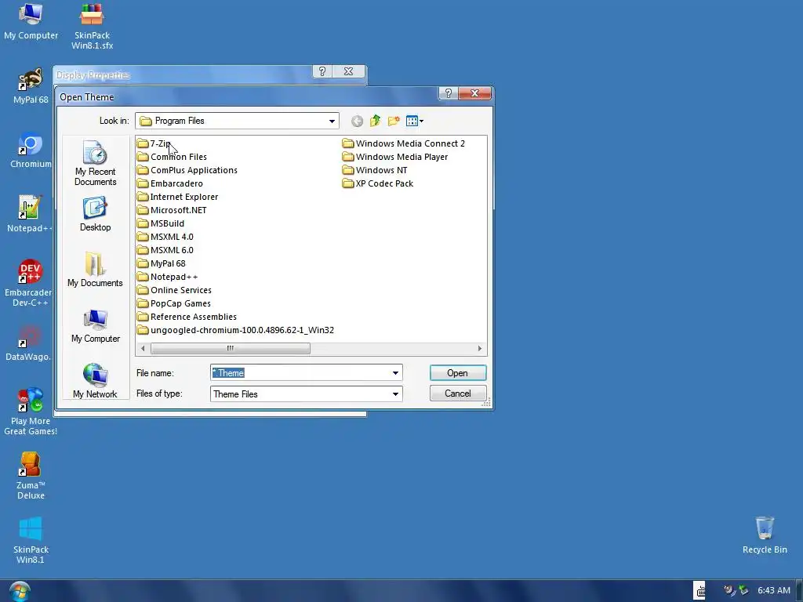Viewport: 803px width, 602px height.
Task: Click the Cancel button
Action: (x=458, y=393)
